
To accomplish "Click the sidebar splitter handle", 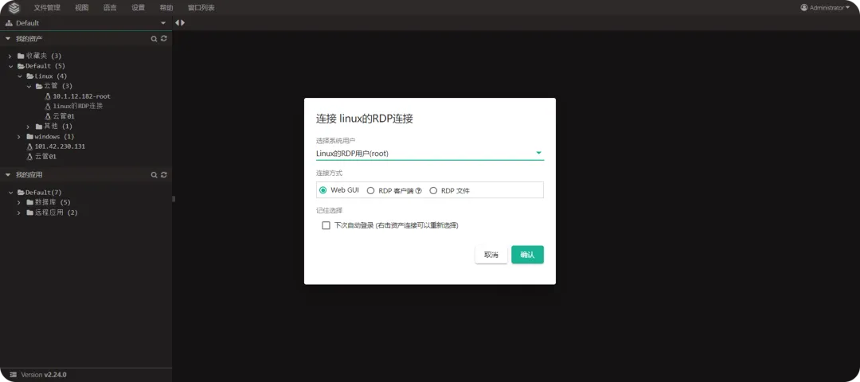I will (x=174, y=199).
